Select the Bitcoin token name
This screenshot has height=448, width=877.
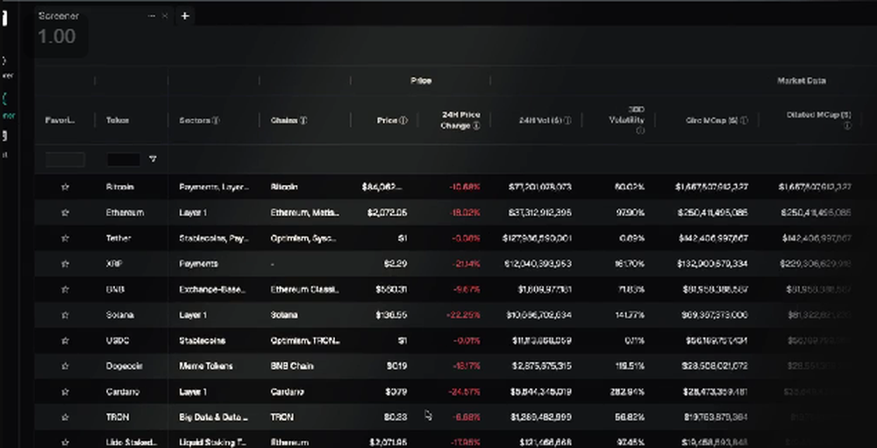(119, 187)
